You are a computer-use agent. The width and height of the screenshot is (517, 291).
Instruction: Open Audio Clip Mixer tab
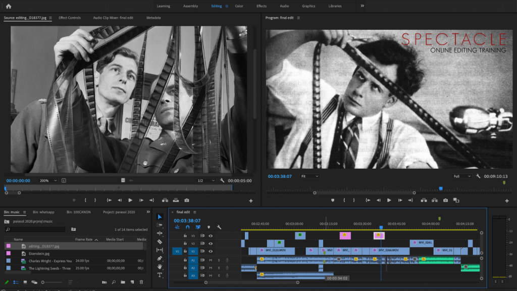(x=113, y=18)
